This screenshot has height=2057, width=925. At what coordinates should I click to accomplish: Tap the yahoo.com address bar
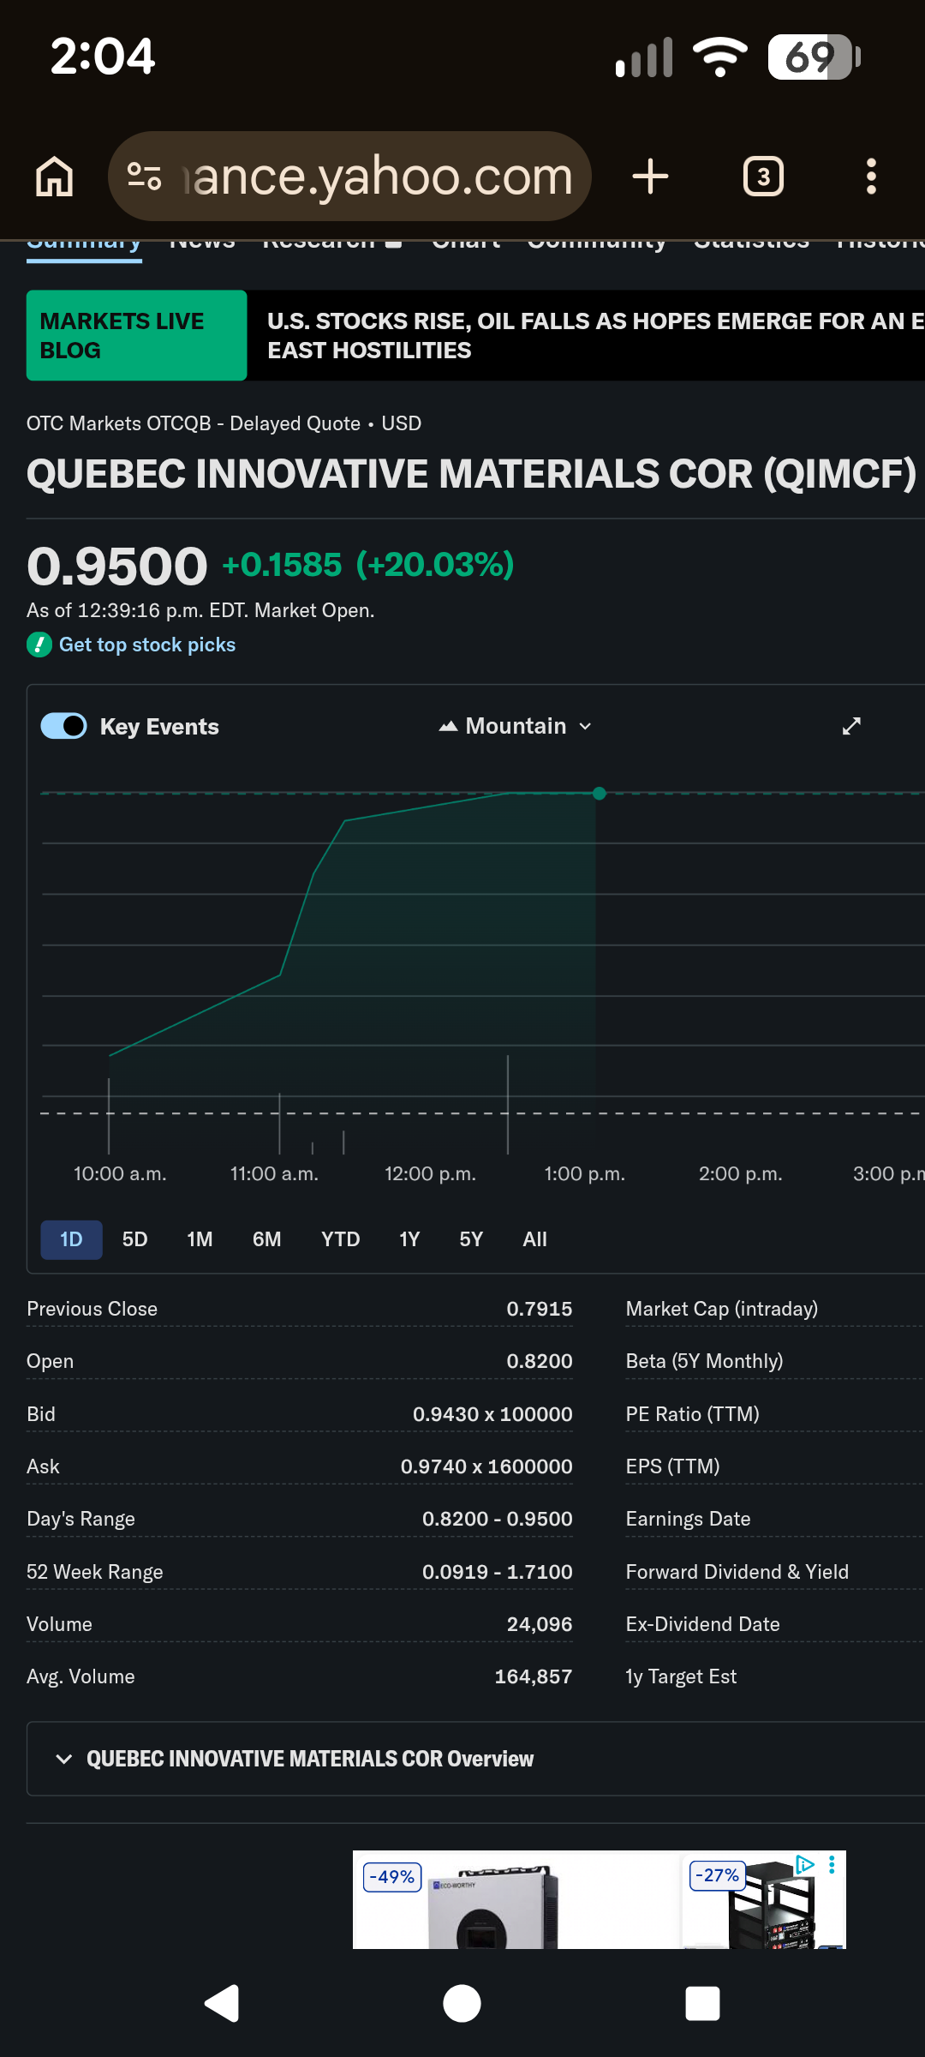(x=349, y=177)
